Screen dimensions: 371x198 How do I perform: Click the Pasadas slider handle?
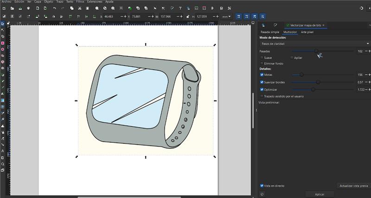[316, 51]
